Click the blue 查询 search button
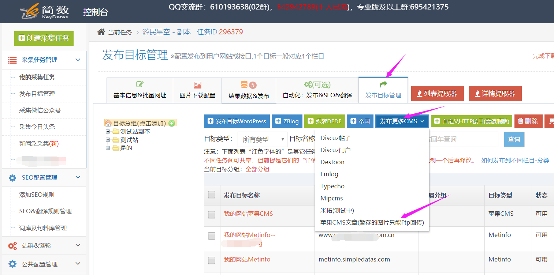 pos(514,139)
